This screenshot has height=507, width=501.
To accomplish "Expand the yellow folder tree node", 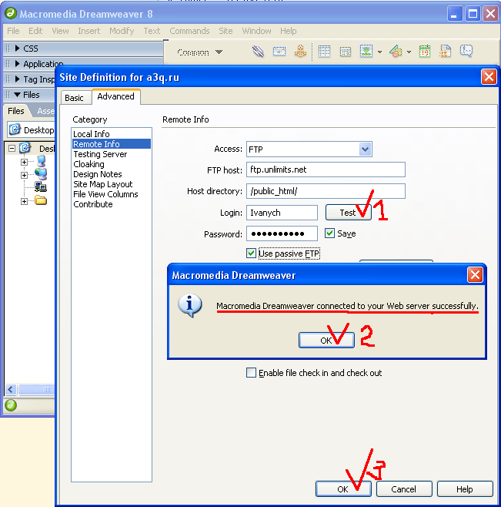I will 24,201.
